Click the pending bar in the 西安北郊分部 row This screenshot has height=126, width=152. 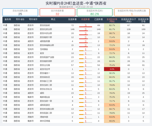pos(85,31)
